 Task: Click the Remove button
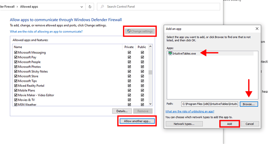pos(143,111)
